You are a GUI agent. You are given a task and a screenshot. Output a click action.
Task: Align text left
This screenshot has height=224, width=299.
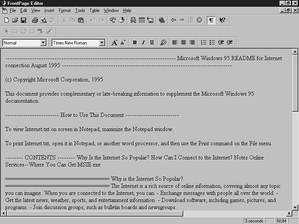point(175,43)
